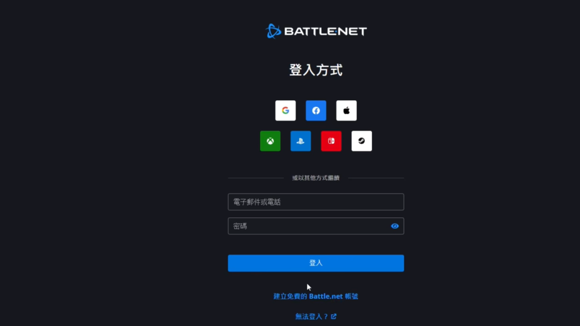Open 建立免費的 Battle.net 帳號 link
The image size is (580, 326).
point(315,297)
